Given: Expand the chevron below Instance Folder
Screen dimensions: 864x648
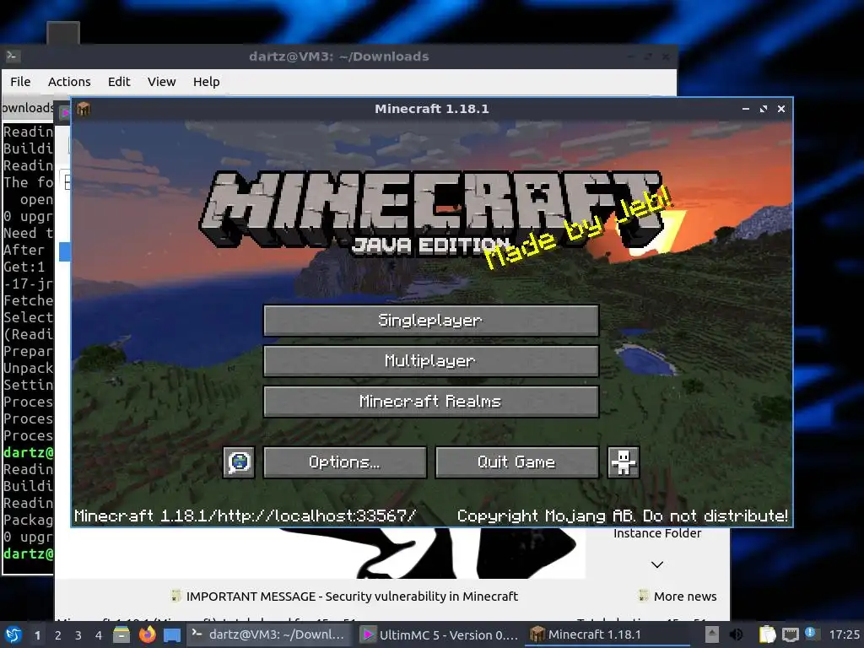Looking at the screenshot, I should 656,564.
